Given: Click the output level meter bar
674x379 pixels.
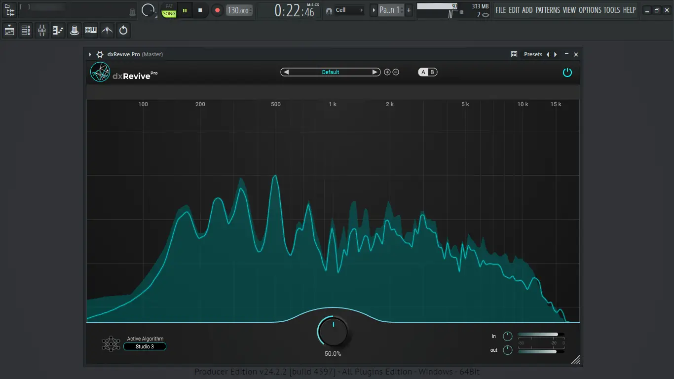Looking at the screenshot, I should pyautogui.click(x=541, y=351).
